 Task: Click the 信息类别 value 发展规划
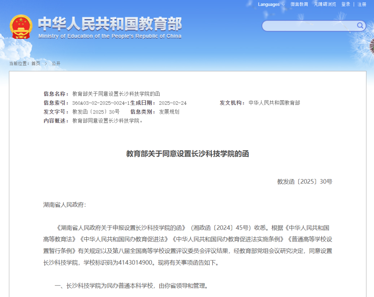tap(169, 112)
